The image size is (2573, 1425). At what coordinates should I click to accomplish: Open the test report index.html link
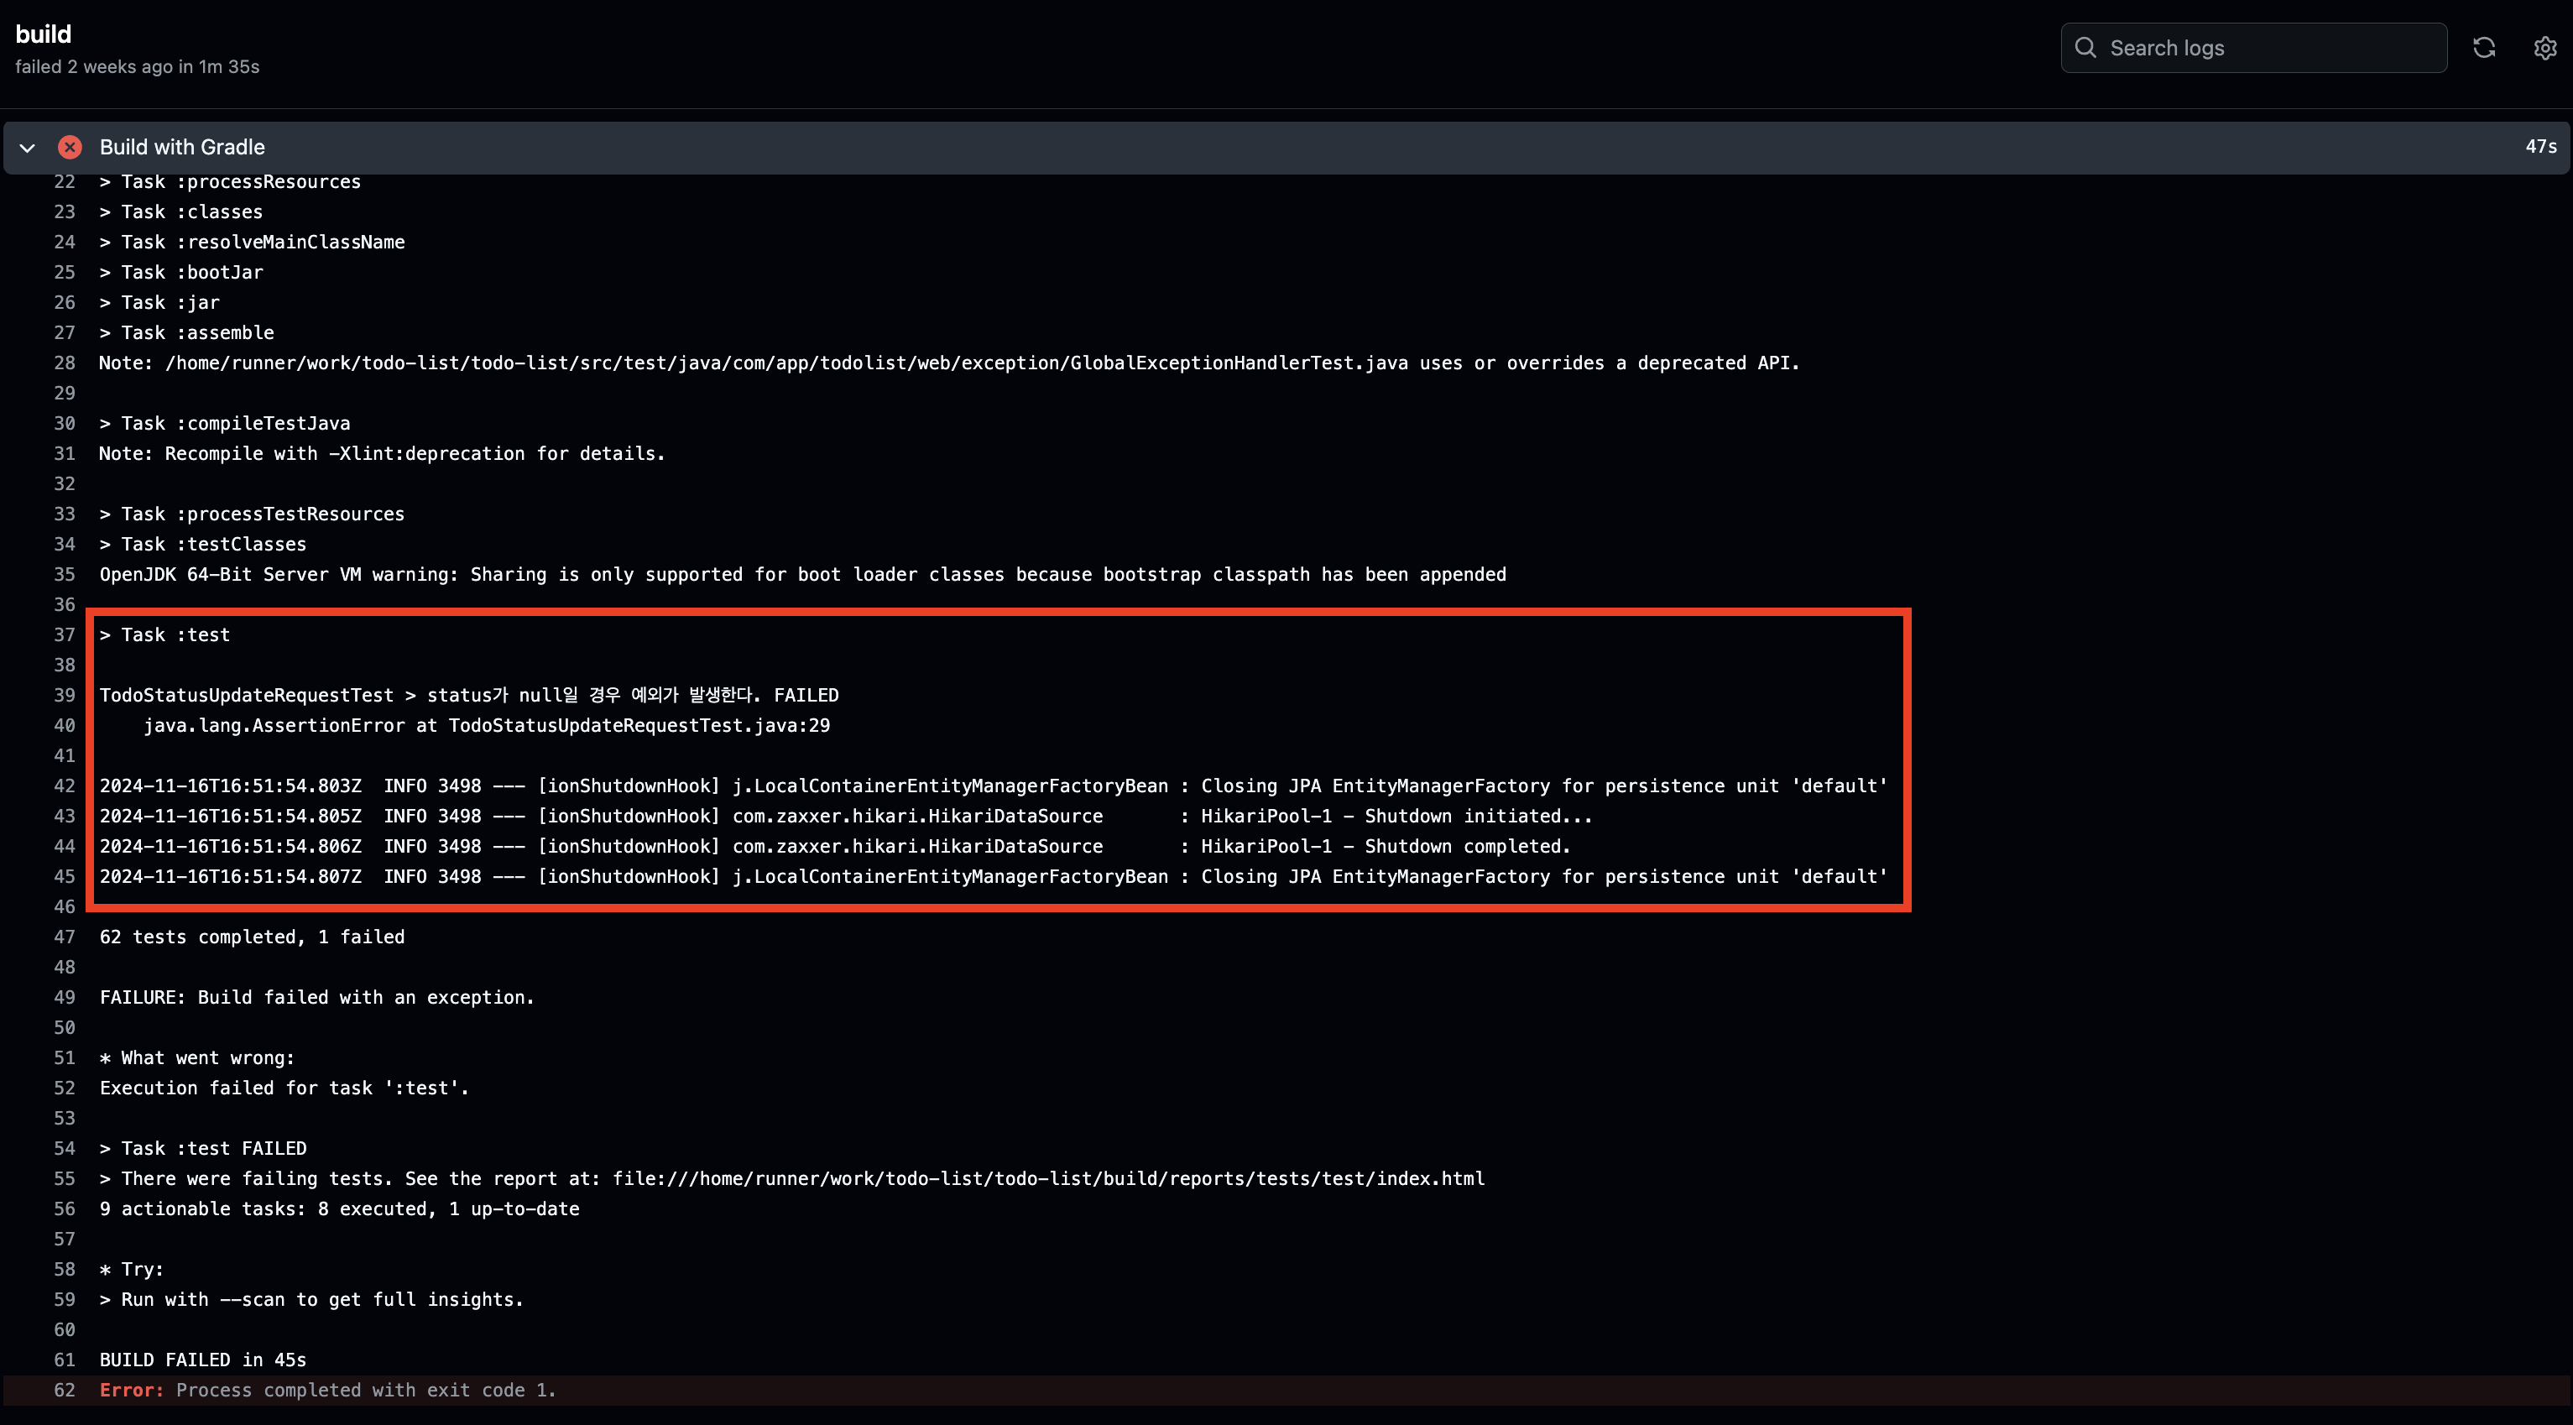(x=1048, y=1178)
